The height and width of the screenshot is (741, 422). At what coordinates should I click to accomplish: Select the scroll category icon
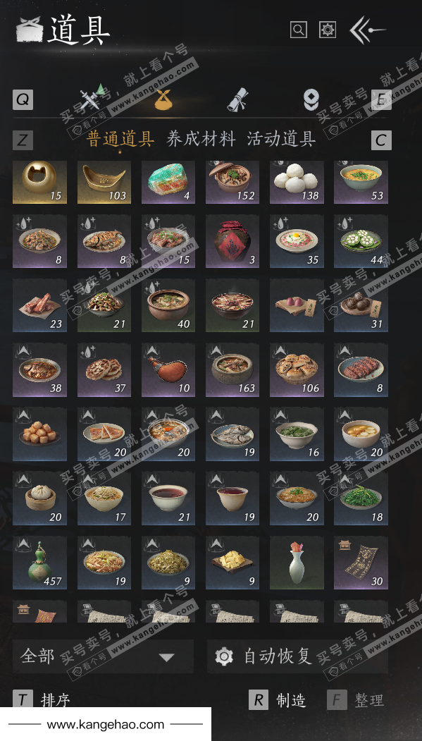pos(237,99)
